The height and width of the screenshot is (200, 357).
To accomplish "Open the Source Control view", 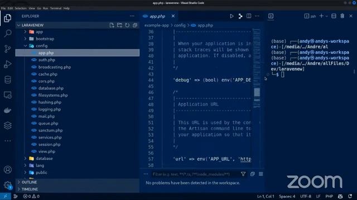I will pos(7,49).
